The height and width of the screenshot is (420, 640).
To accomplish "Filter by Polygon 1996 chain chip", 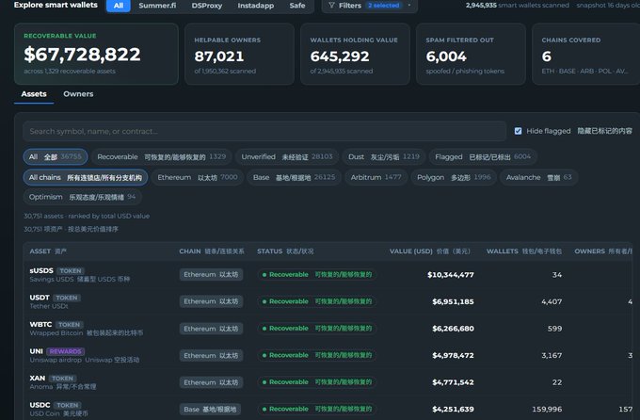I will [x=454, y=177].
